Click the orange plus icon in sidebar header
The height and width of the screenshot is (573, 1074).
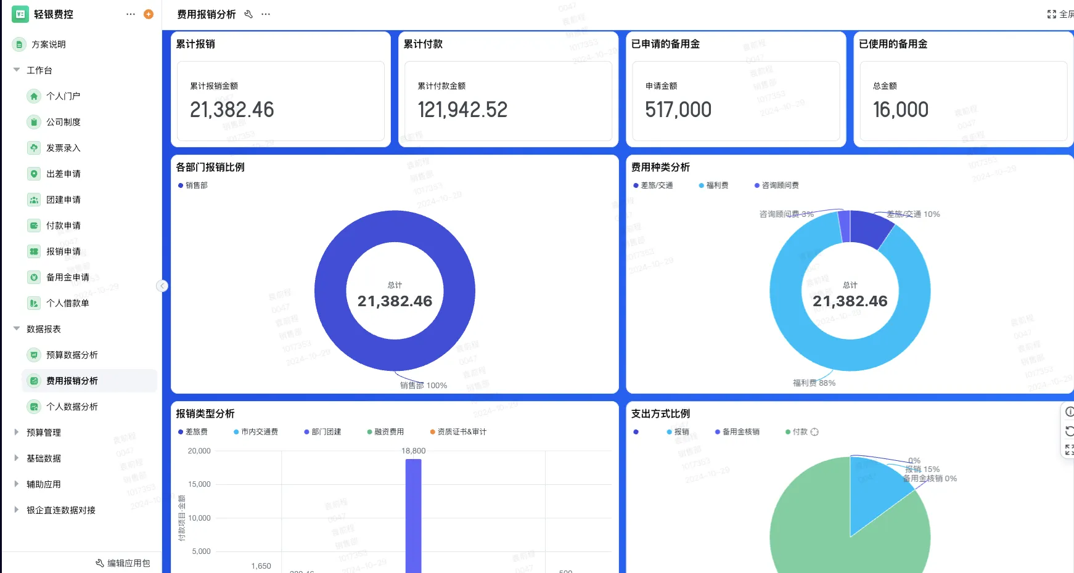(x=149, y=14)
